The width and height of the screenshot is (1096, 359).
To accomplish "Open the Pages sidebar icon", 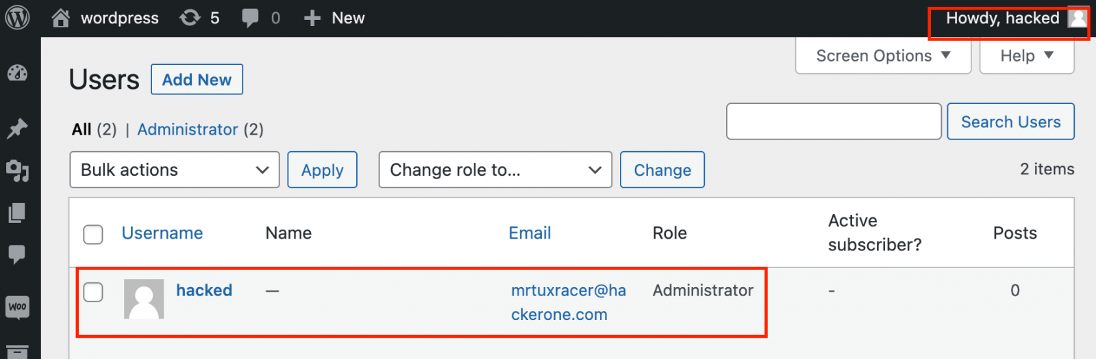I will click(x=17, y=213).
